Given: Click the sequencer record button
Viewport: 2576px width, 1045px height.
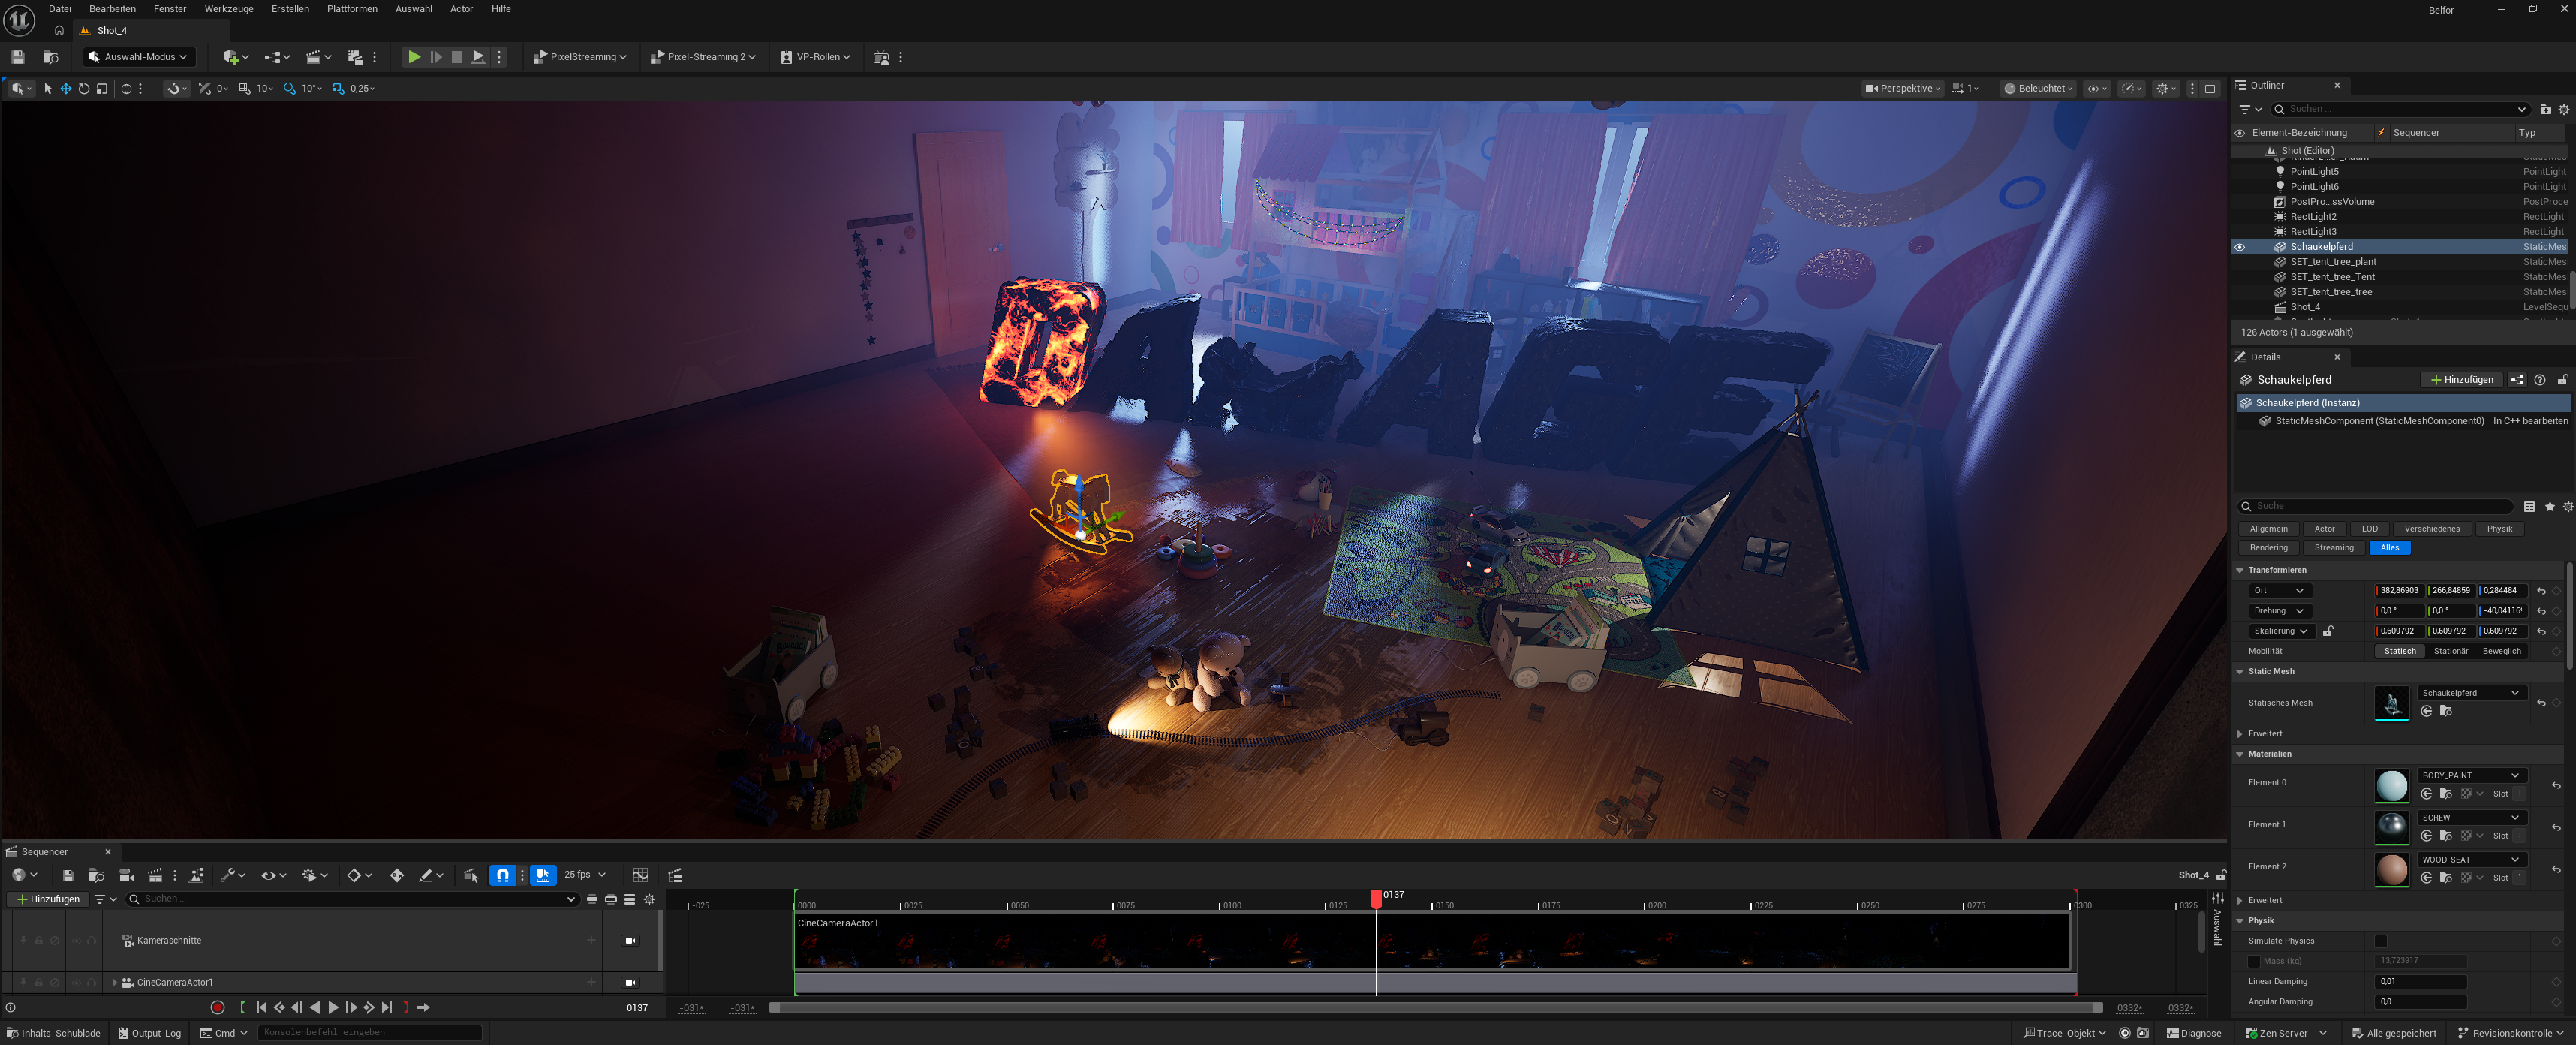Looking at the screenshot, I should [217, 1007].
